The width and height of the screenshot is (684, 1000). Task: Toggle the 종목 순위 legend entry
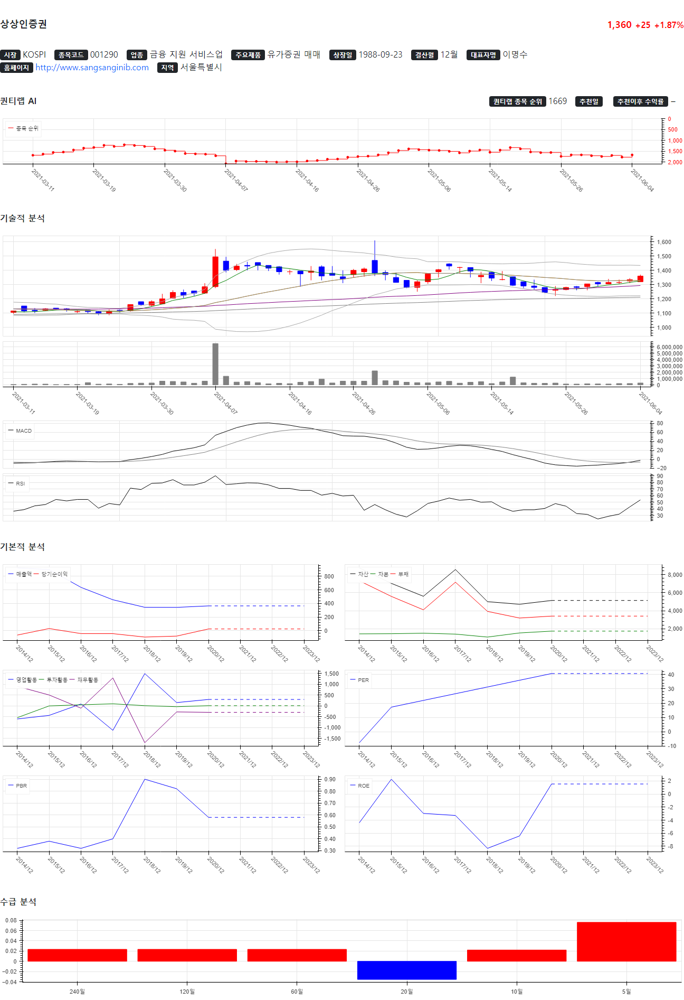(23, 128)
